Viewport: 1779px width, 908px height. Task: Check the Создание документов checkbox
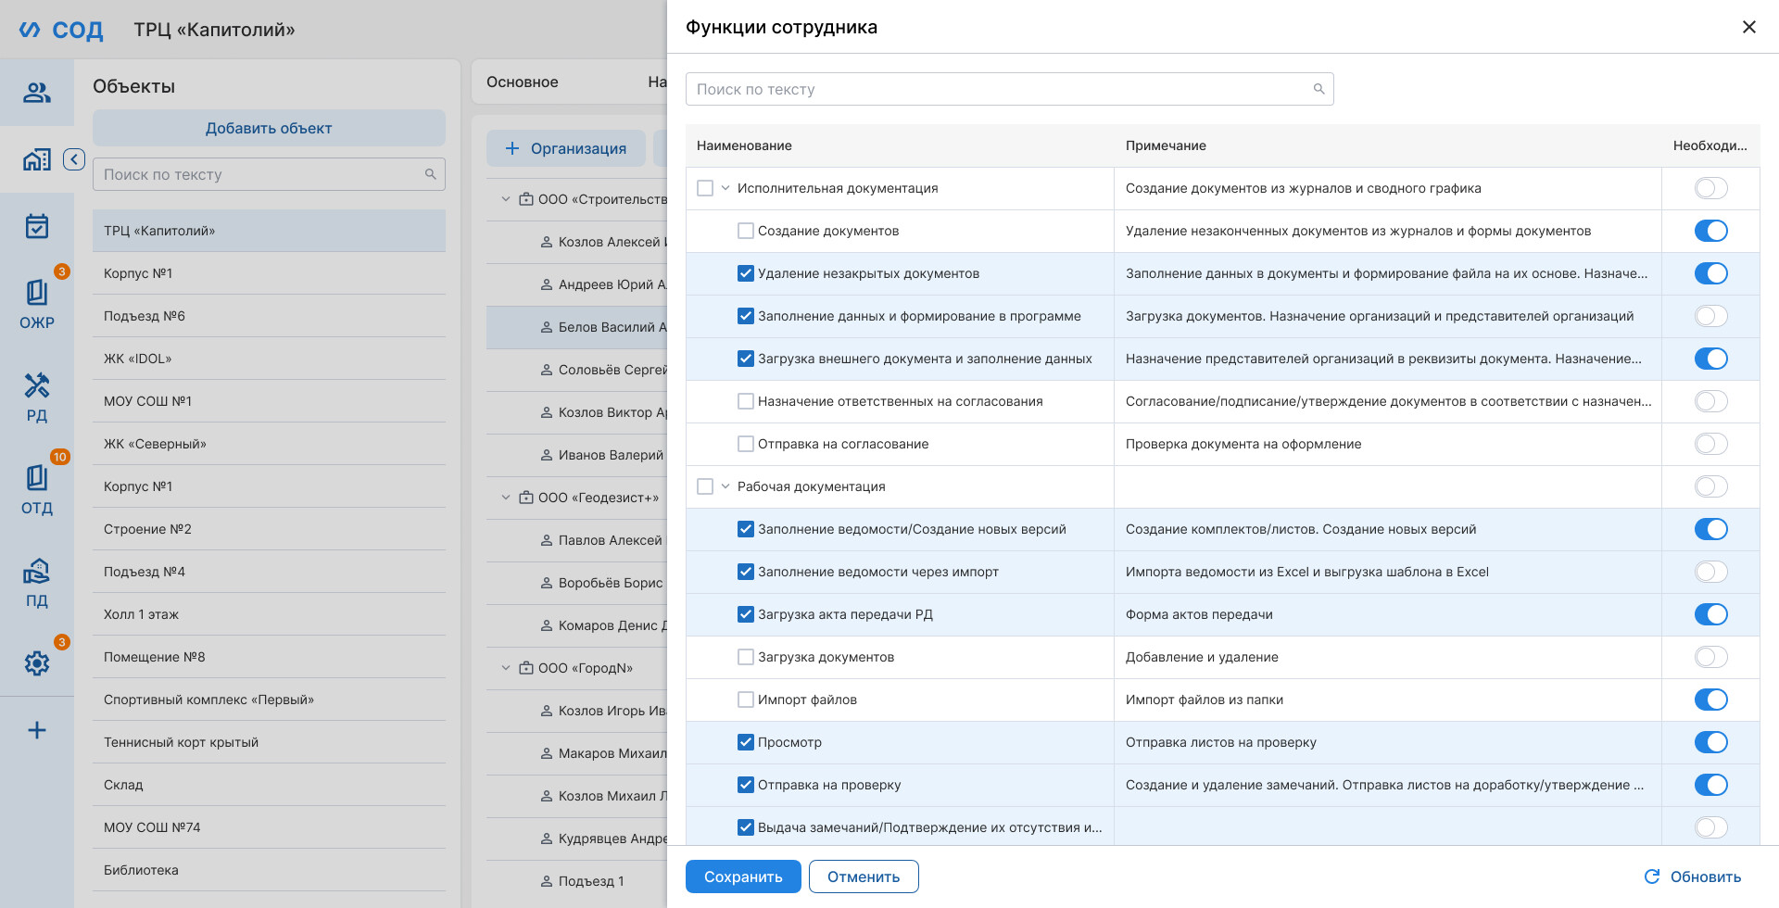point(745,231)
